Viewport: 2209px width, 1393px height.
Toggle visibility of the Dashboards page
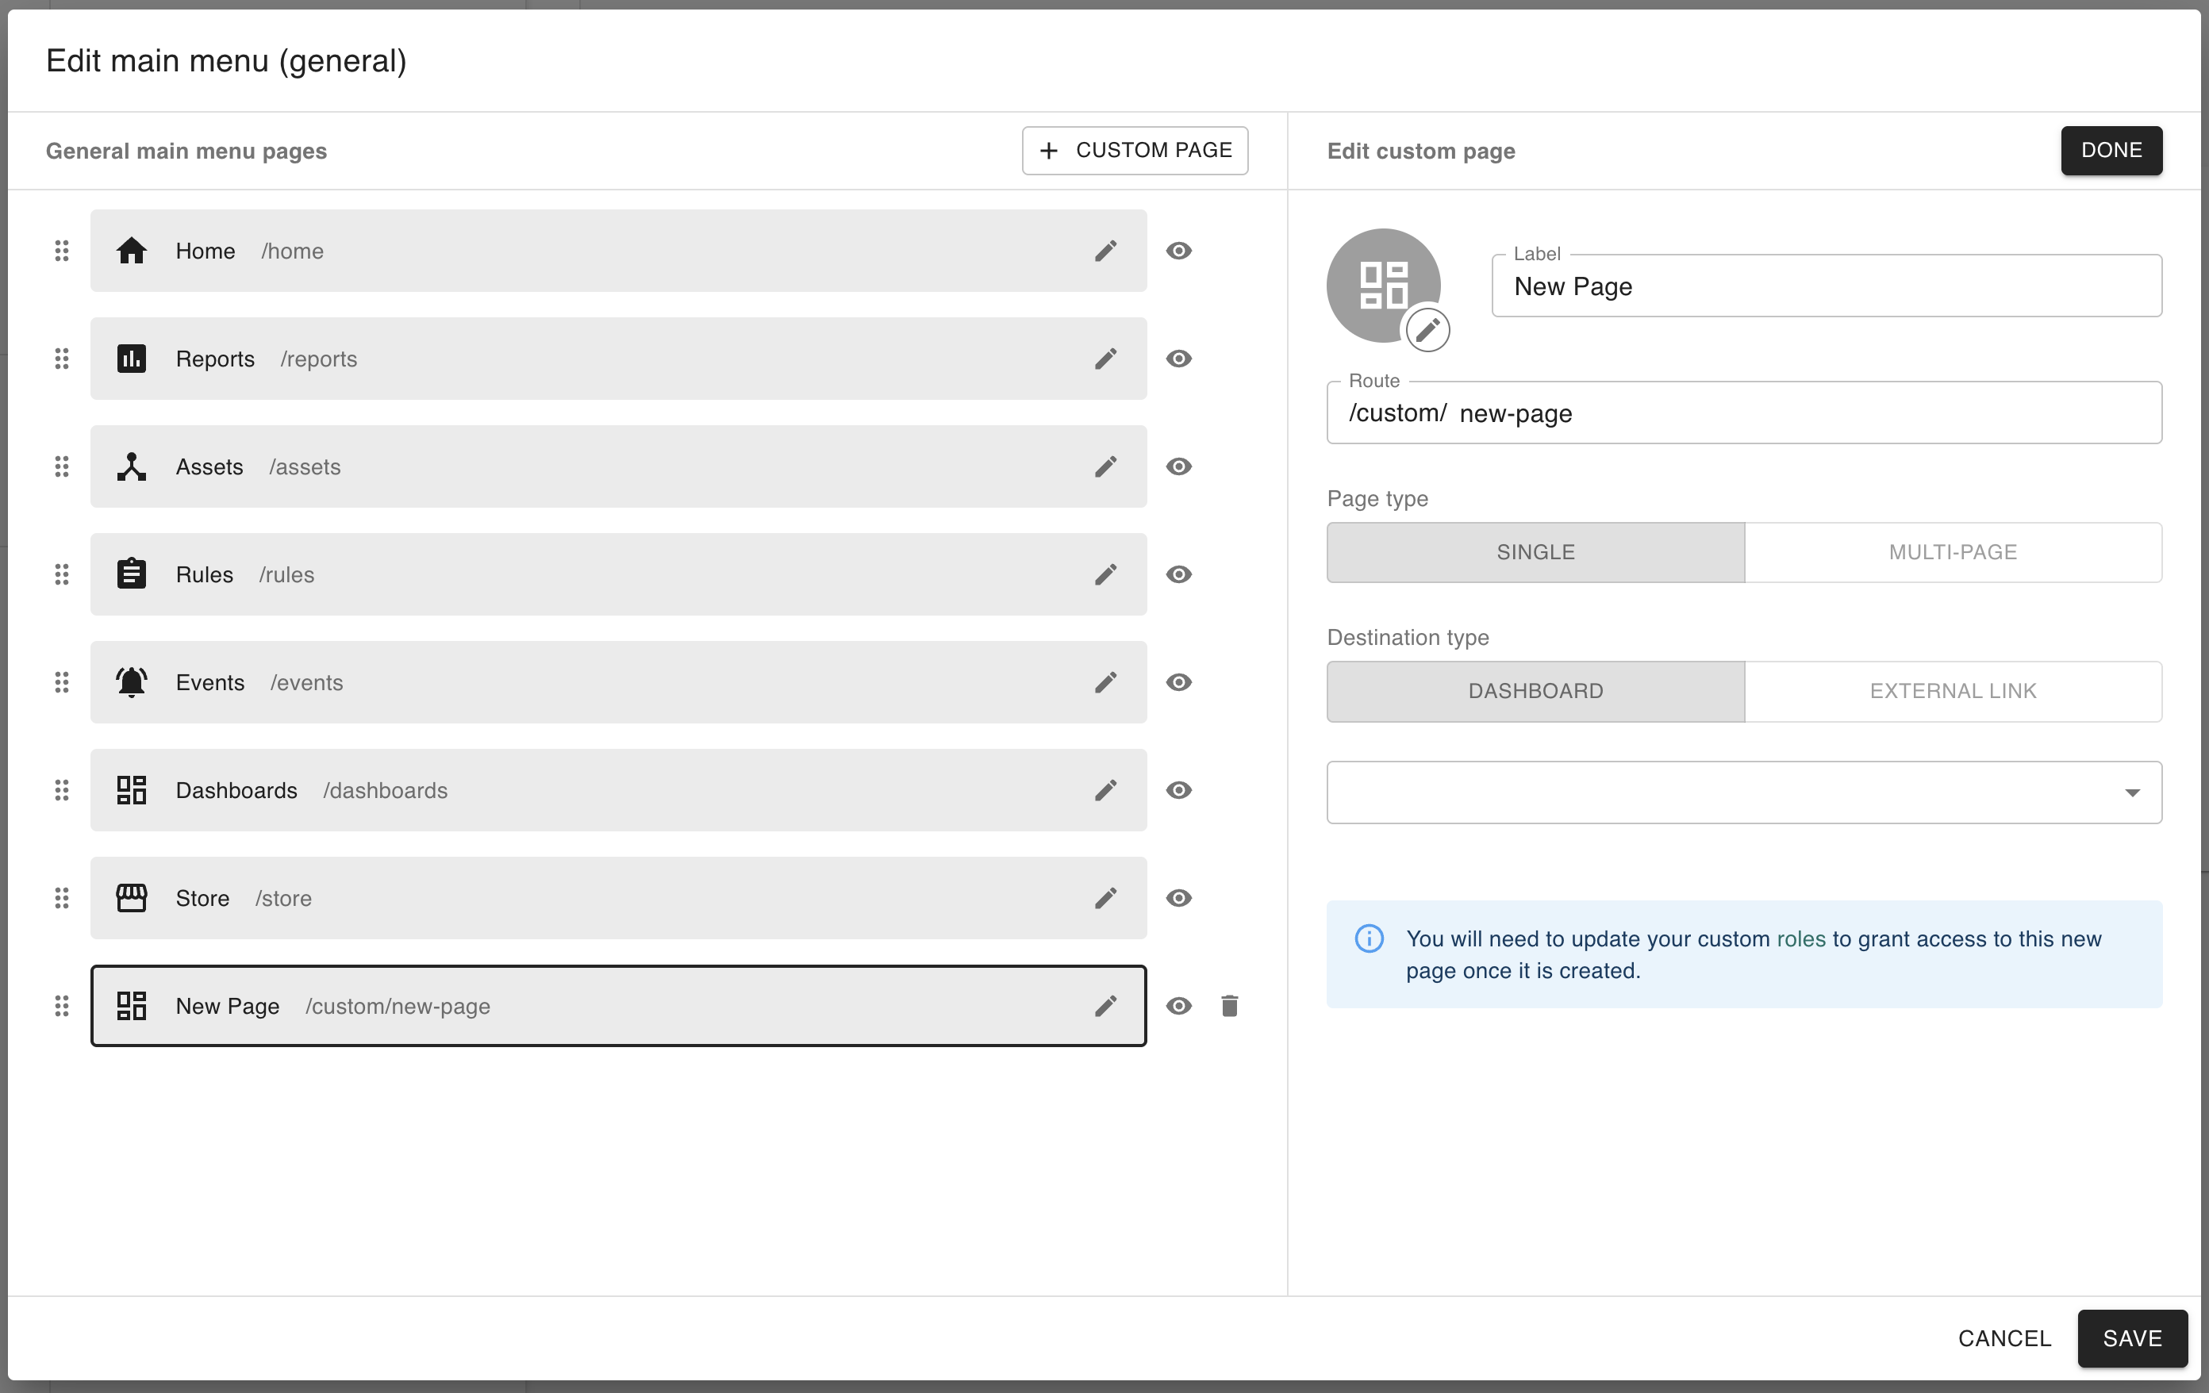pos(1179,790)
